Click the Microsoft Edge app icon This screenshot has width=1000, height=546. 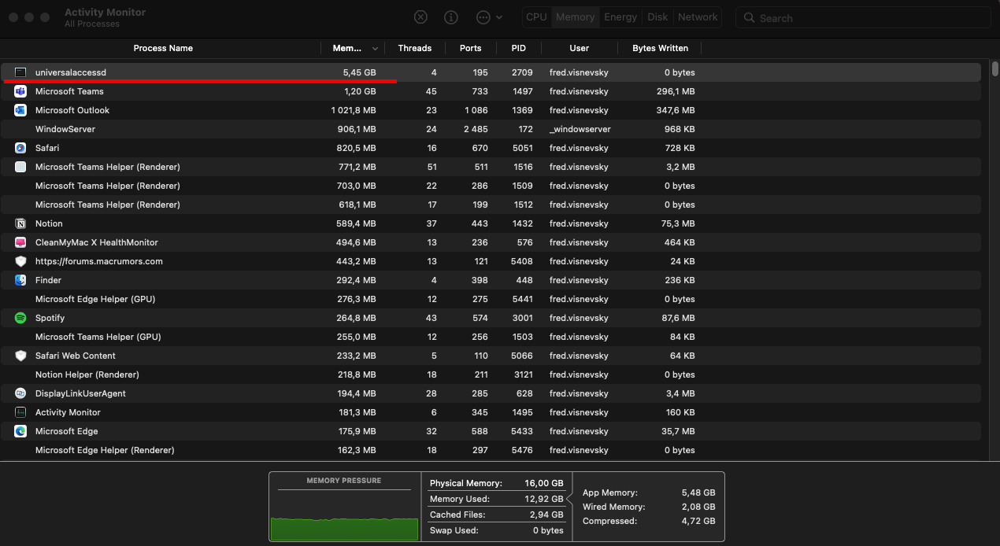point(20,431)
